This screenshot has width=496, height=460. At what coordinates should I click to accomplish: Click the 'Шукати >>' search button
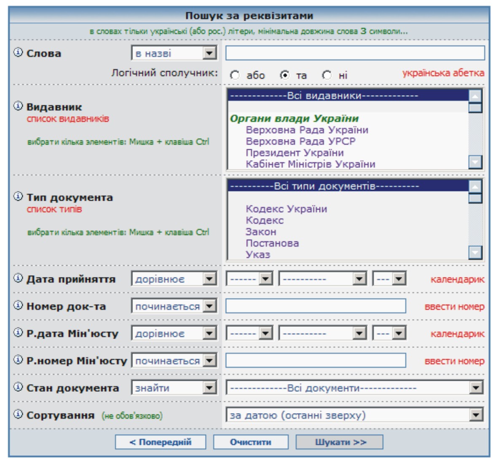click(339, 442)
